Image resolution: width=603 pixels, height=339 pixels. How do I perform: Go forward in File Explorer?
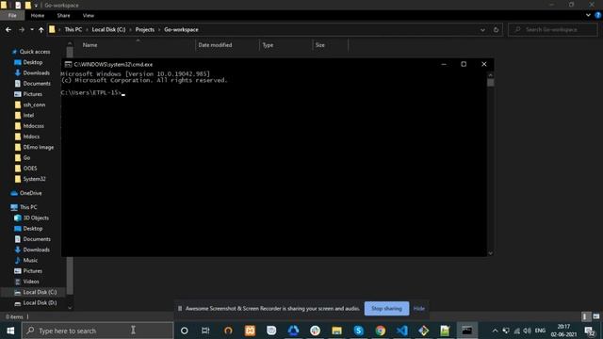pyautogui.click(x=22, y=29)
